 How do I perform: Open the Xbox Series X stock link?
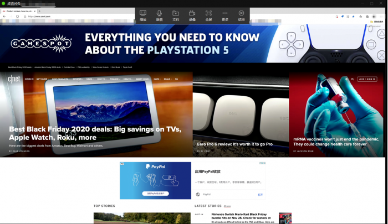[101, 67]
